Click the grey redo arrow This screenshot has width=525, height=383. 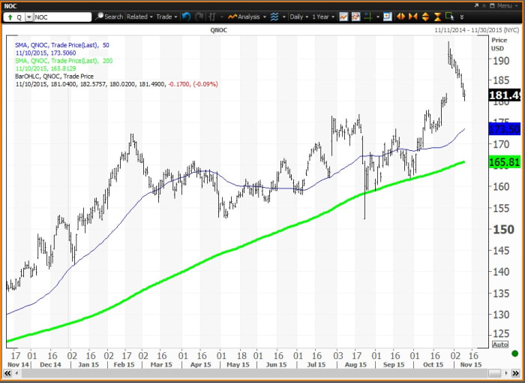click(198, 16)
